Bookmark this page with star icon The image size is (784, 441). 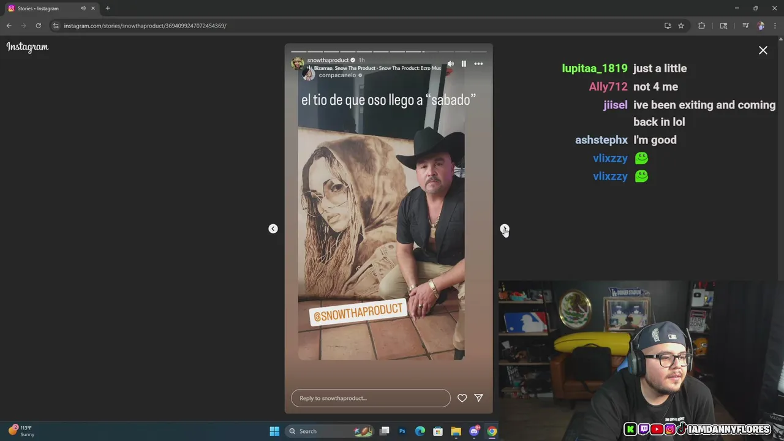click(x=681, y=26)
